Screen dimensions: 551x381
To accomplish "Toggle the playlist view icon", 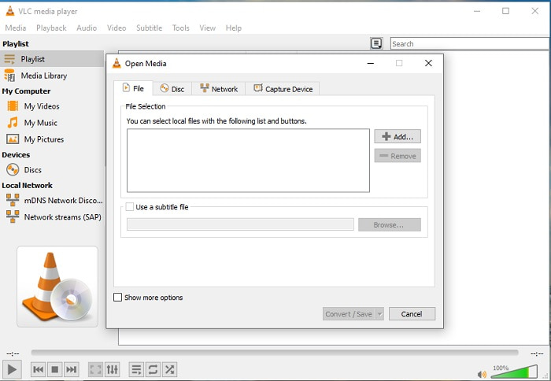I will click(136, 369).
